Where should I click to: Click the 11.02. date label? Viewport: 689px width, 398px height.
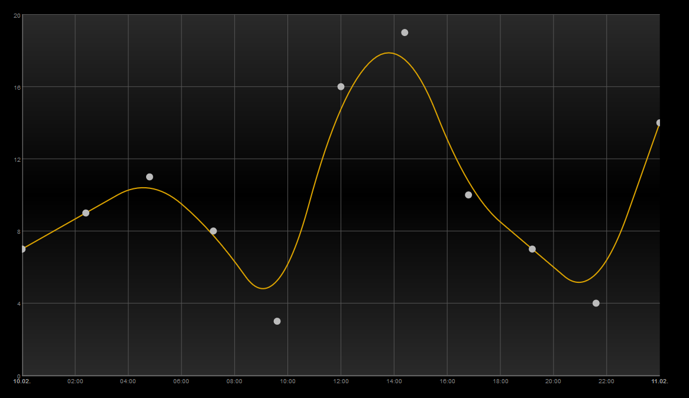point(659,381)
